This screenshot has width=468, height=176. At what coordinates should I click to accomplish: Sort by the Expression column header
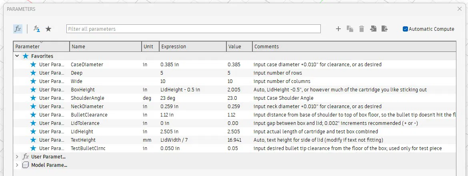(192, 46)
